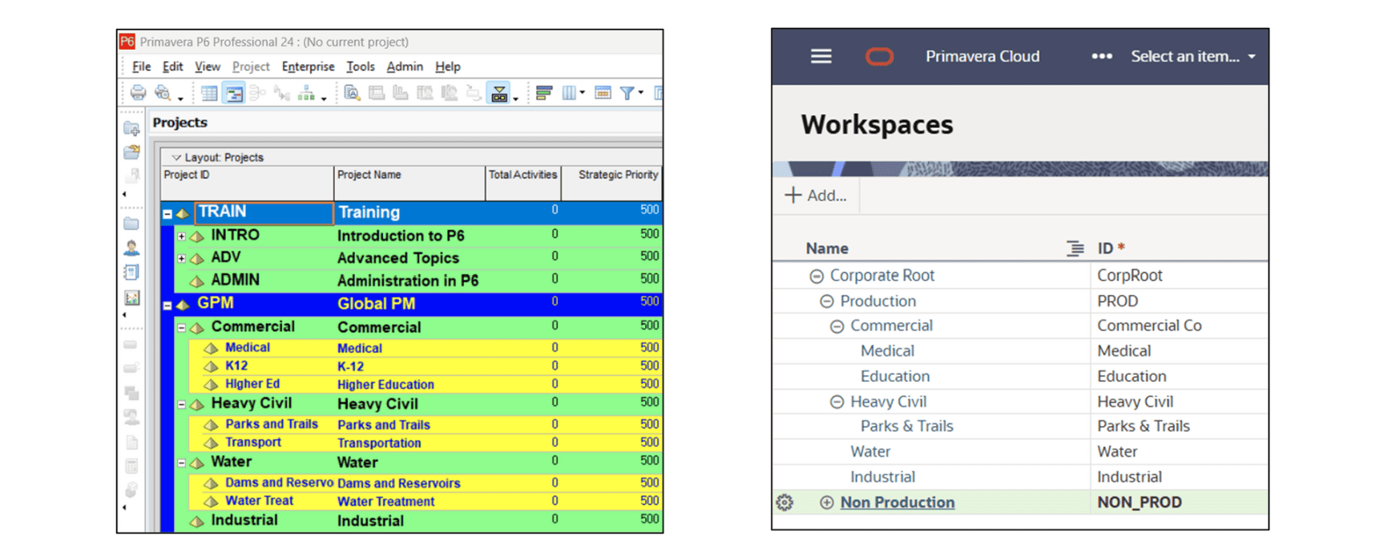Sort by the Total Activities column header
Viewport: 1388px width, 551px height.
point(523,183)
